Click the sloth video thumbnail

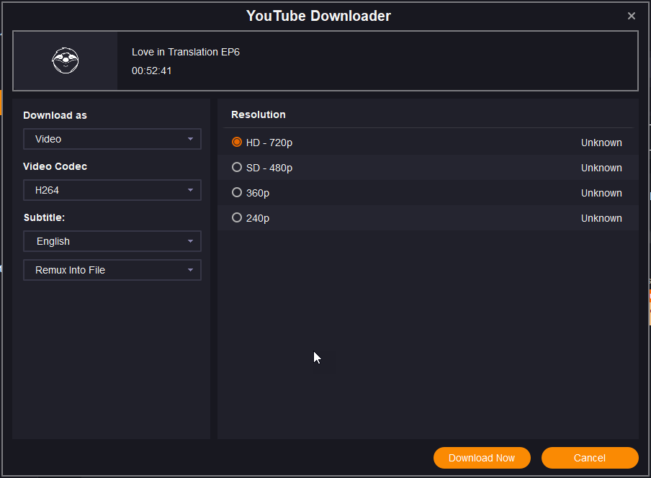(65, 60)
